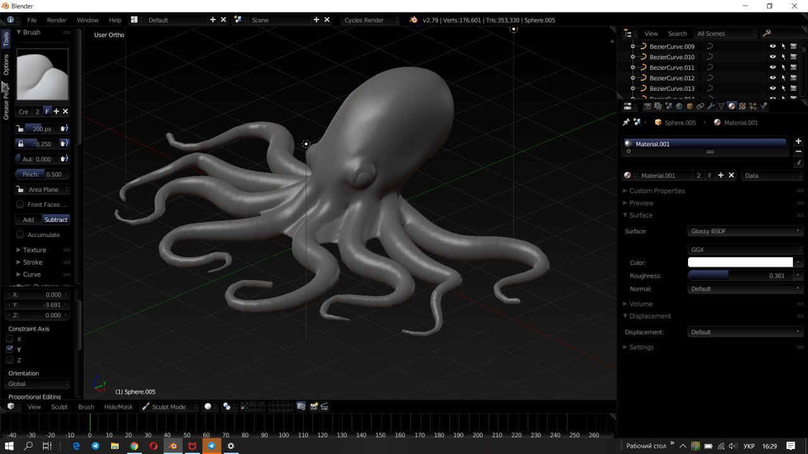This screenshot has height=454, width=808.
Task: Open the Sculpt Mode selector
Action: 169,407
